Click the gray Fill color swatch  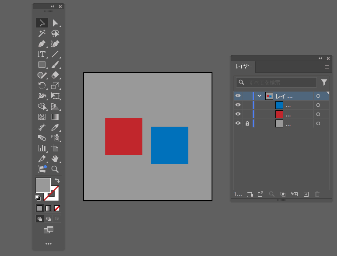tap(42, 185)
